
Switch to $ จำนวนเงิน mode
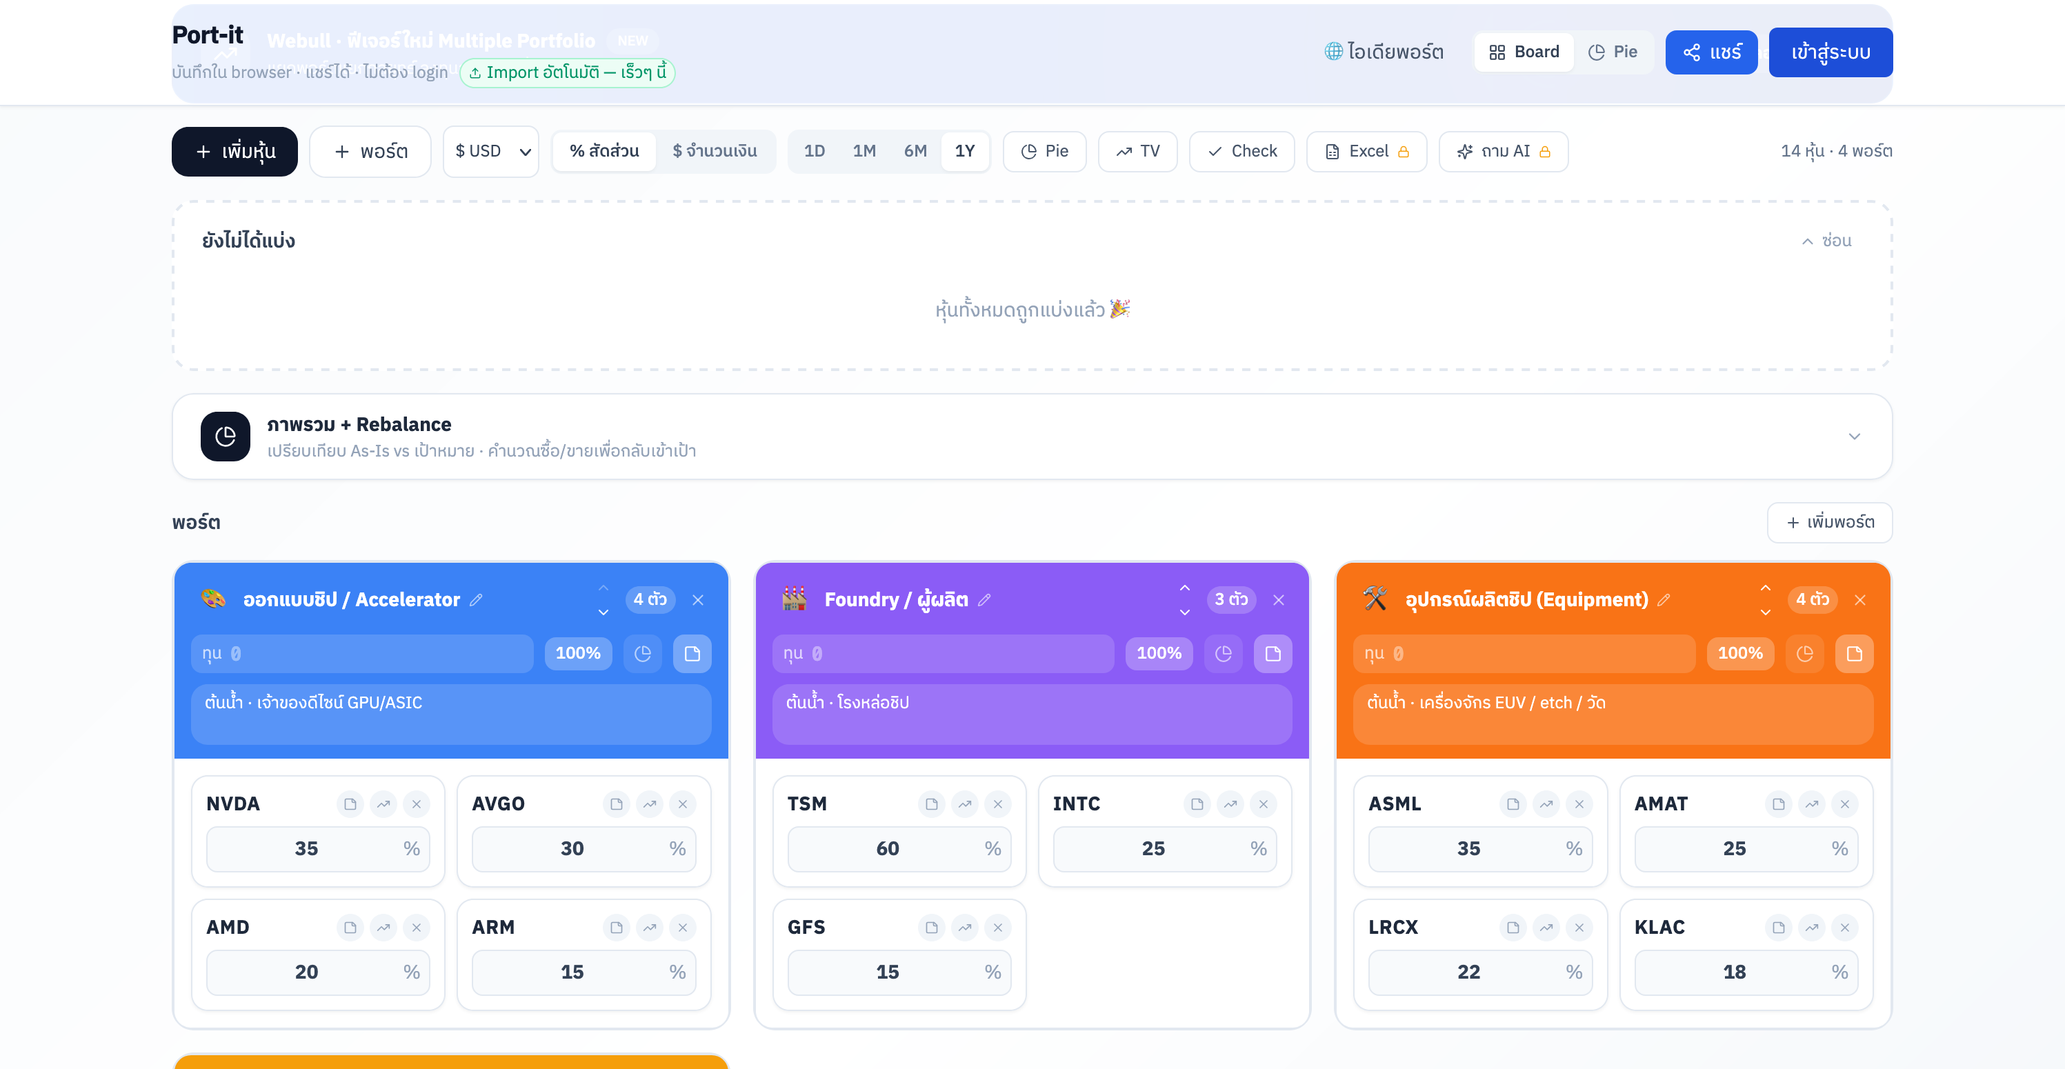(715, 150)
